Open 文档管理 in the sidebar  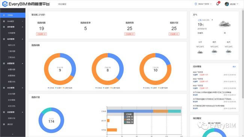[x=12, y=33]
